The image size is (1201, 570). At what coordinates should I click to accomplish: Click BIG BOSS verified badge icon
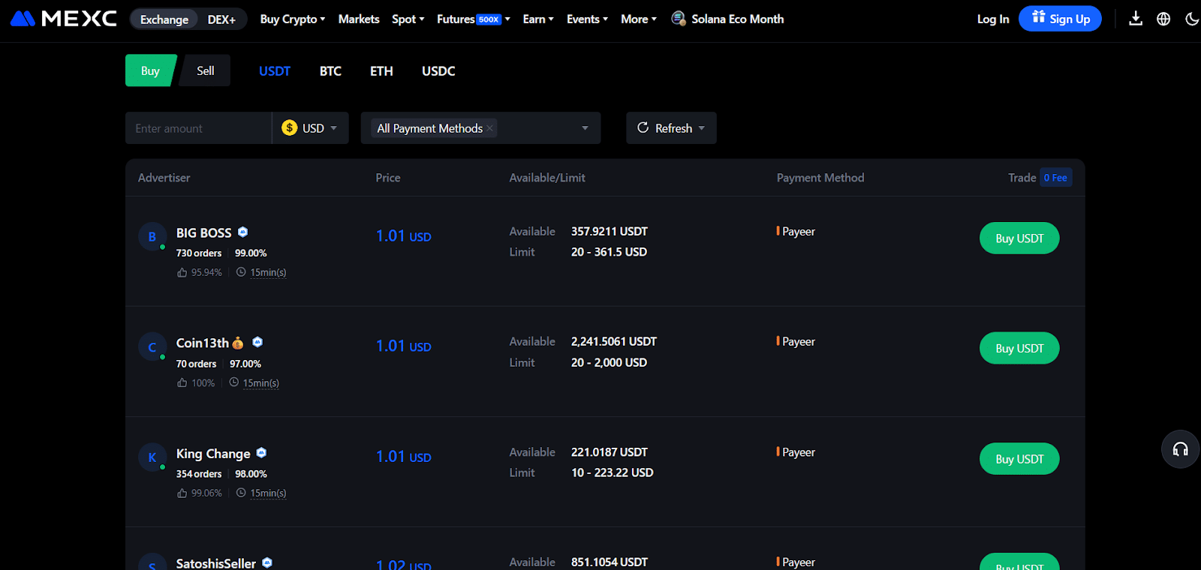(x=242, y=232)
